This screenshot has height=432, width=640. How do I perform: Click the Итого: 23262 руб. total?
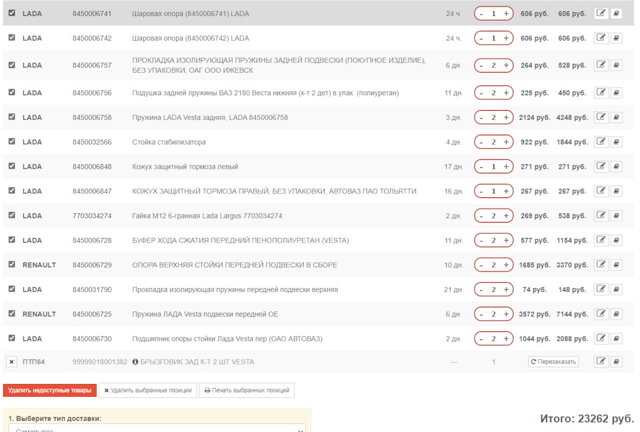[587, 419]
